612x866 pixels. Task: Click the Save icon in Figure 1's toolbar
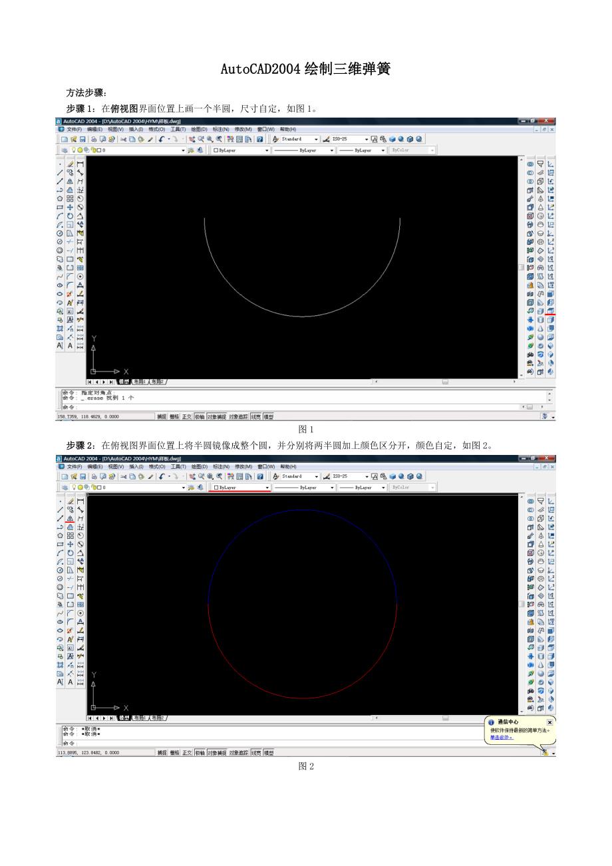(x=82, y=140)
